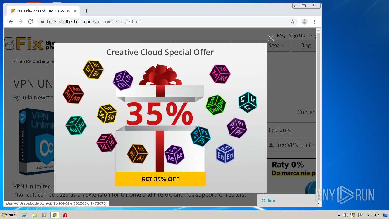The image size is (389, 219).
Task: Click the Free VPN Unlimited download entry
Action: 292,145
